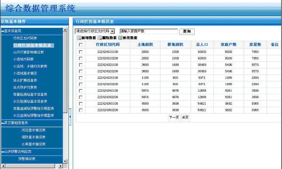This screenshot has height=169, width=282.
Task: Open 水位检测站基本信息表 menu item
Action: (x=30, y=101)
